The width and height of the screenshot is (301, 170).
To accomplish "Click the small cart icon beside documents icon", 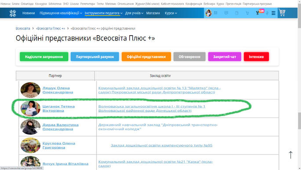I will pos(247,13).
